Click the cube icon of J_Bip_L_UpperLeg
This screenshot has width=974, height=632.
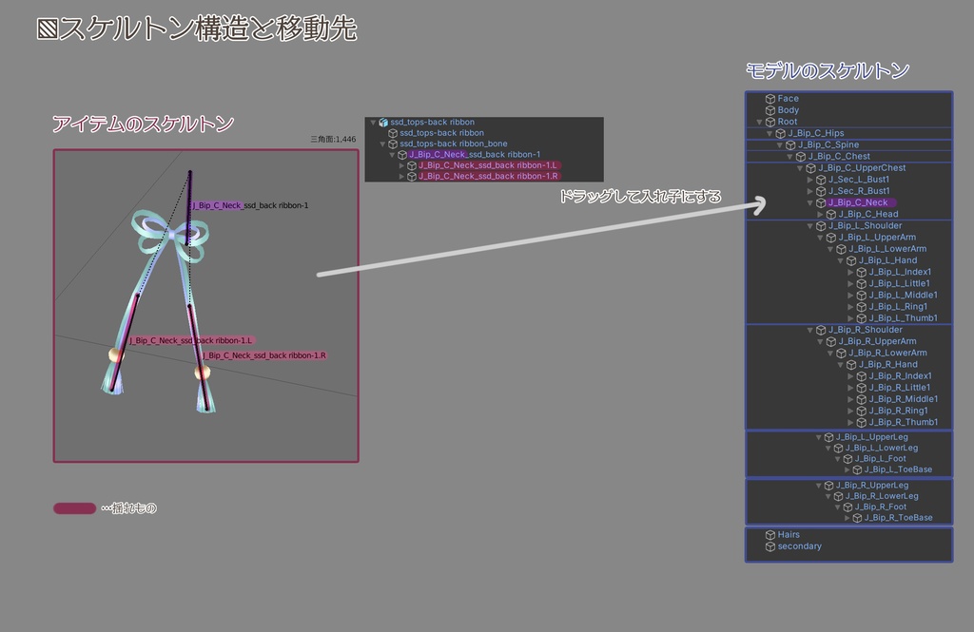point(828,438)
